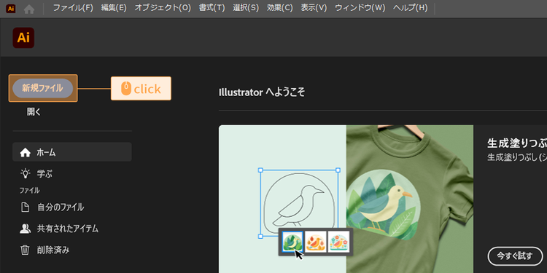Open the 編集(E) menu
Image resolution: width=547 pixels, height=273 pixels.
114,8
